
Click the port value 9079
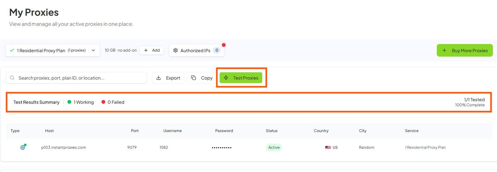click(x=132, y=147)
